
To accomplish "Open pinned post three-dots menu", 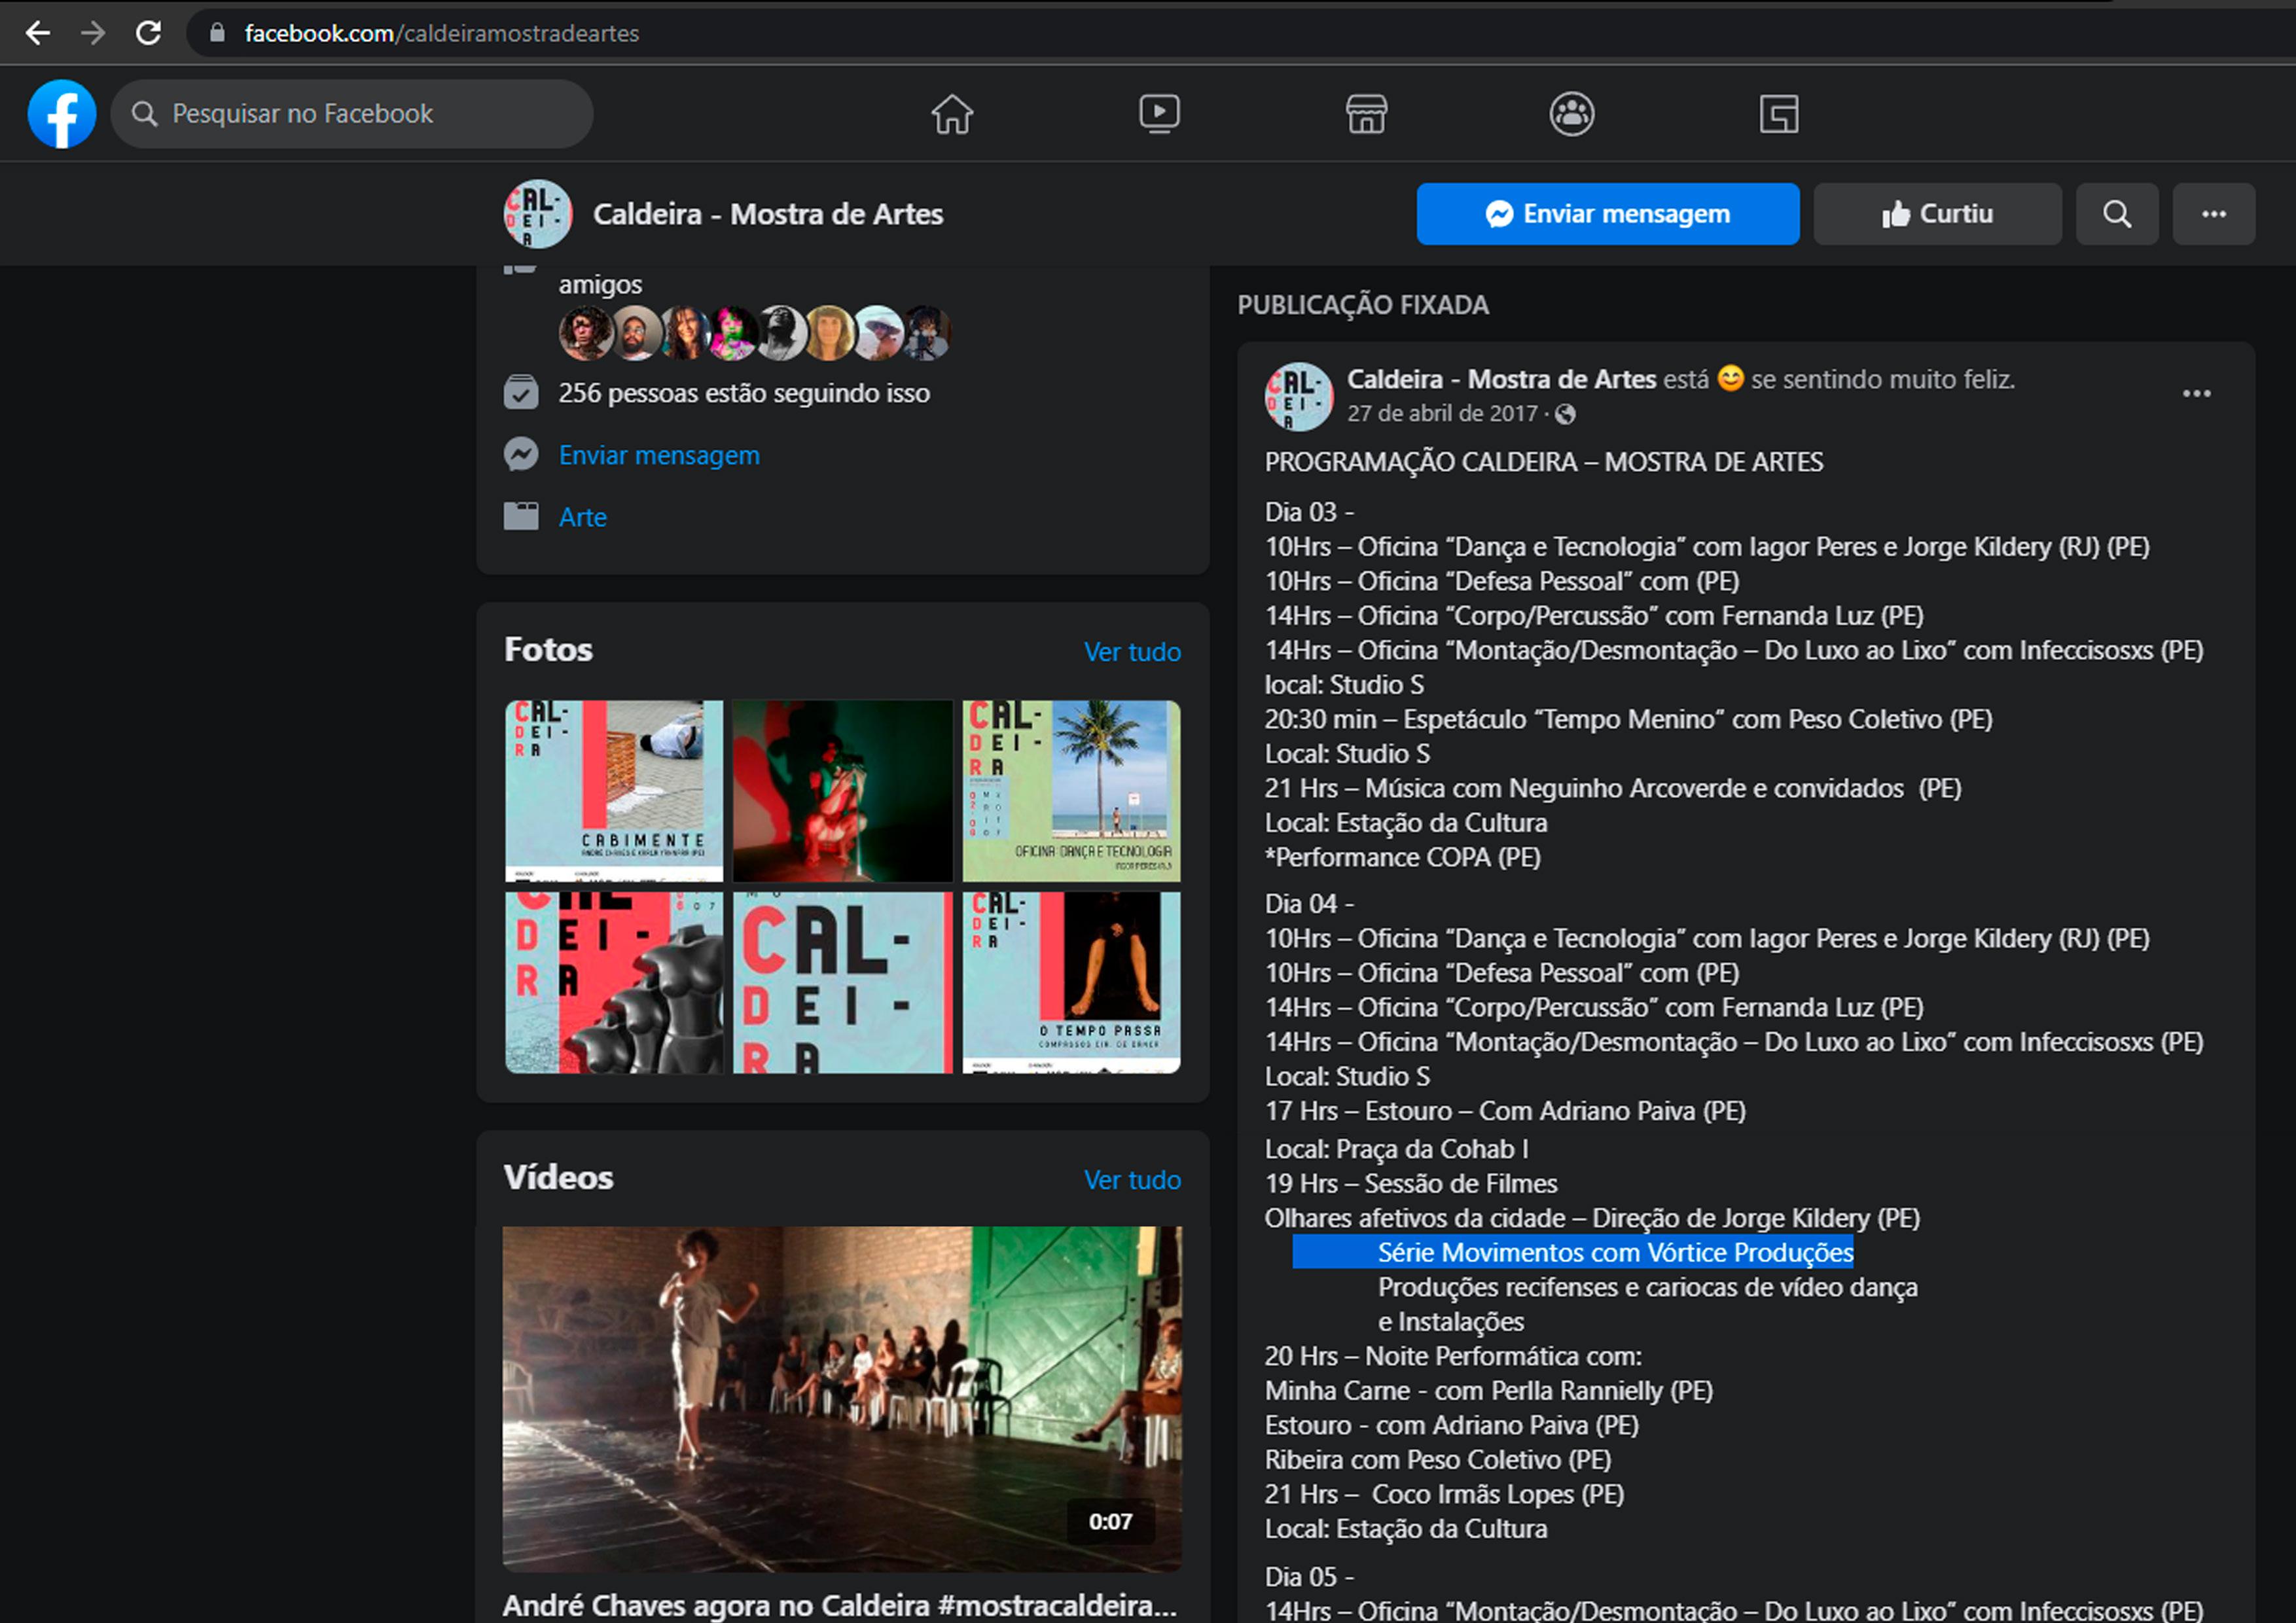I will (2196, 394).
